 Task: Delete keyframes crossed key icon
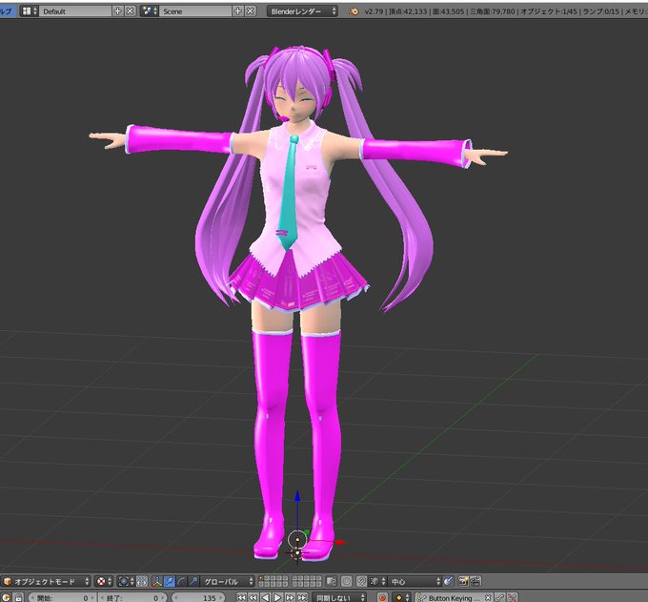(512, 598)
